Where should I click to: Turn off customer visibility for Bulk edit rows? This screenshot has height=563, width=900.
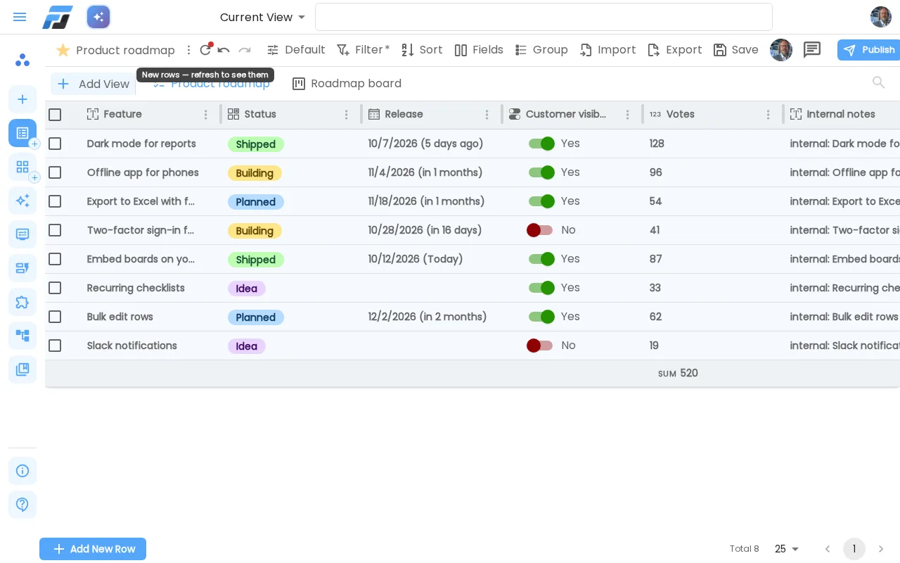[541, 317]
